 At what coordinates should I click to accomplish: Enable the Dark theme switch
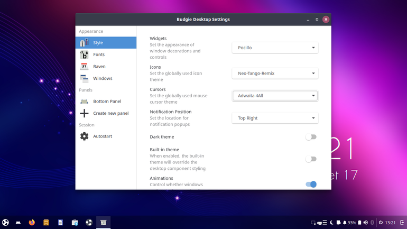[311, 137]
